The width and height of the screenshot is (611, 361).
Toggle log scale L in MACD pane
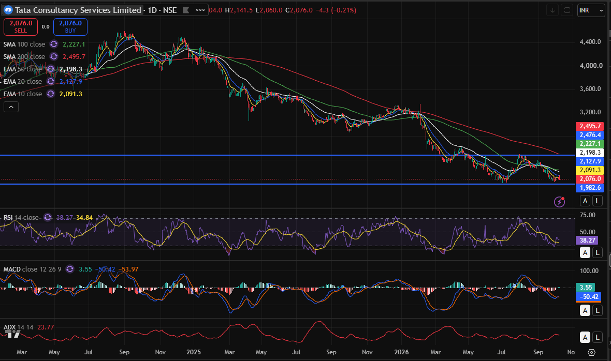(x=598, y=310)
